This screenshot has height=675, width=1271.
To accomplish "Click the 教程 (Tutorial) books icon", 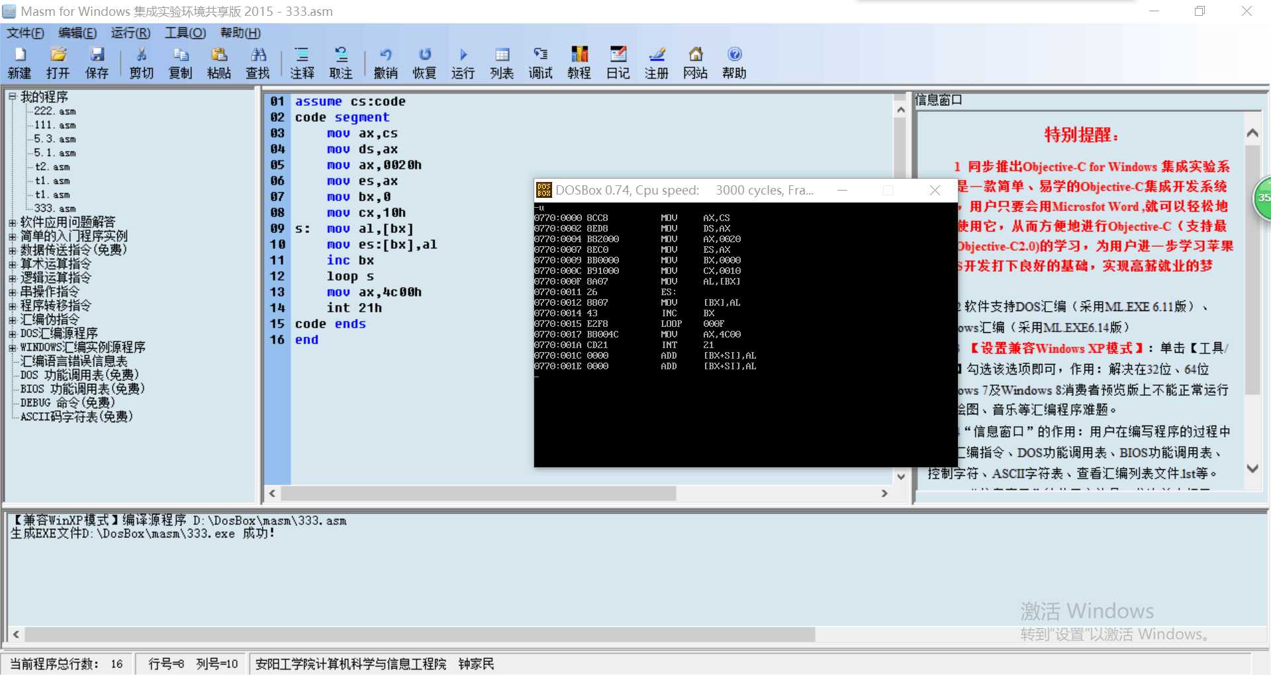I will (x=579, y=54).
